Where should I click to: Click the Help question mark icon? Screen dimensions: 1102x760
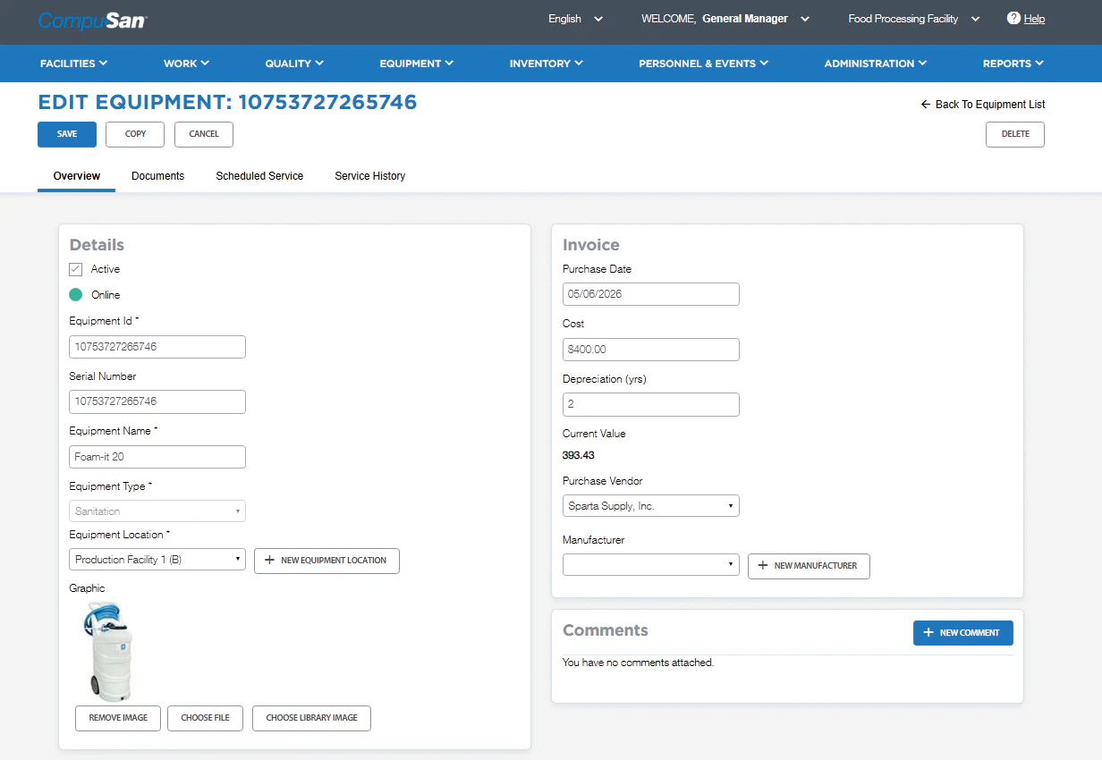point(1013,18)
